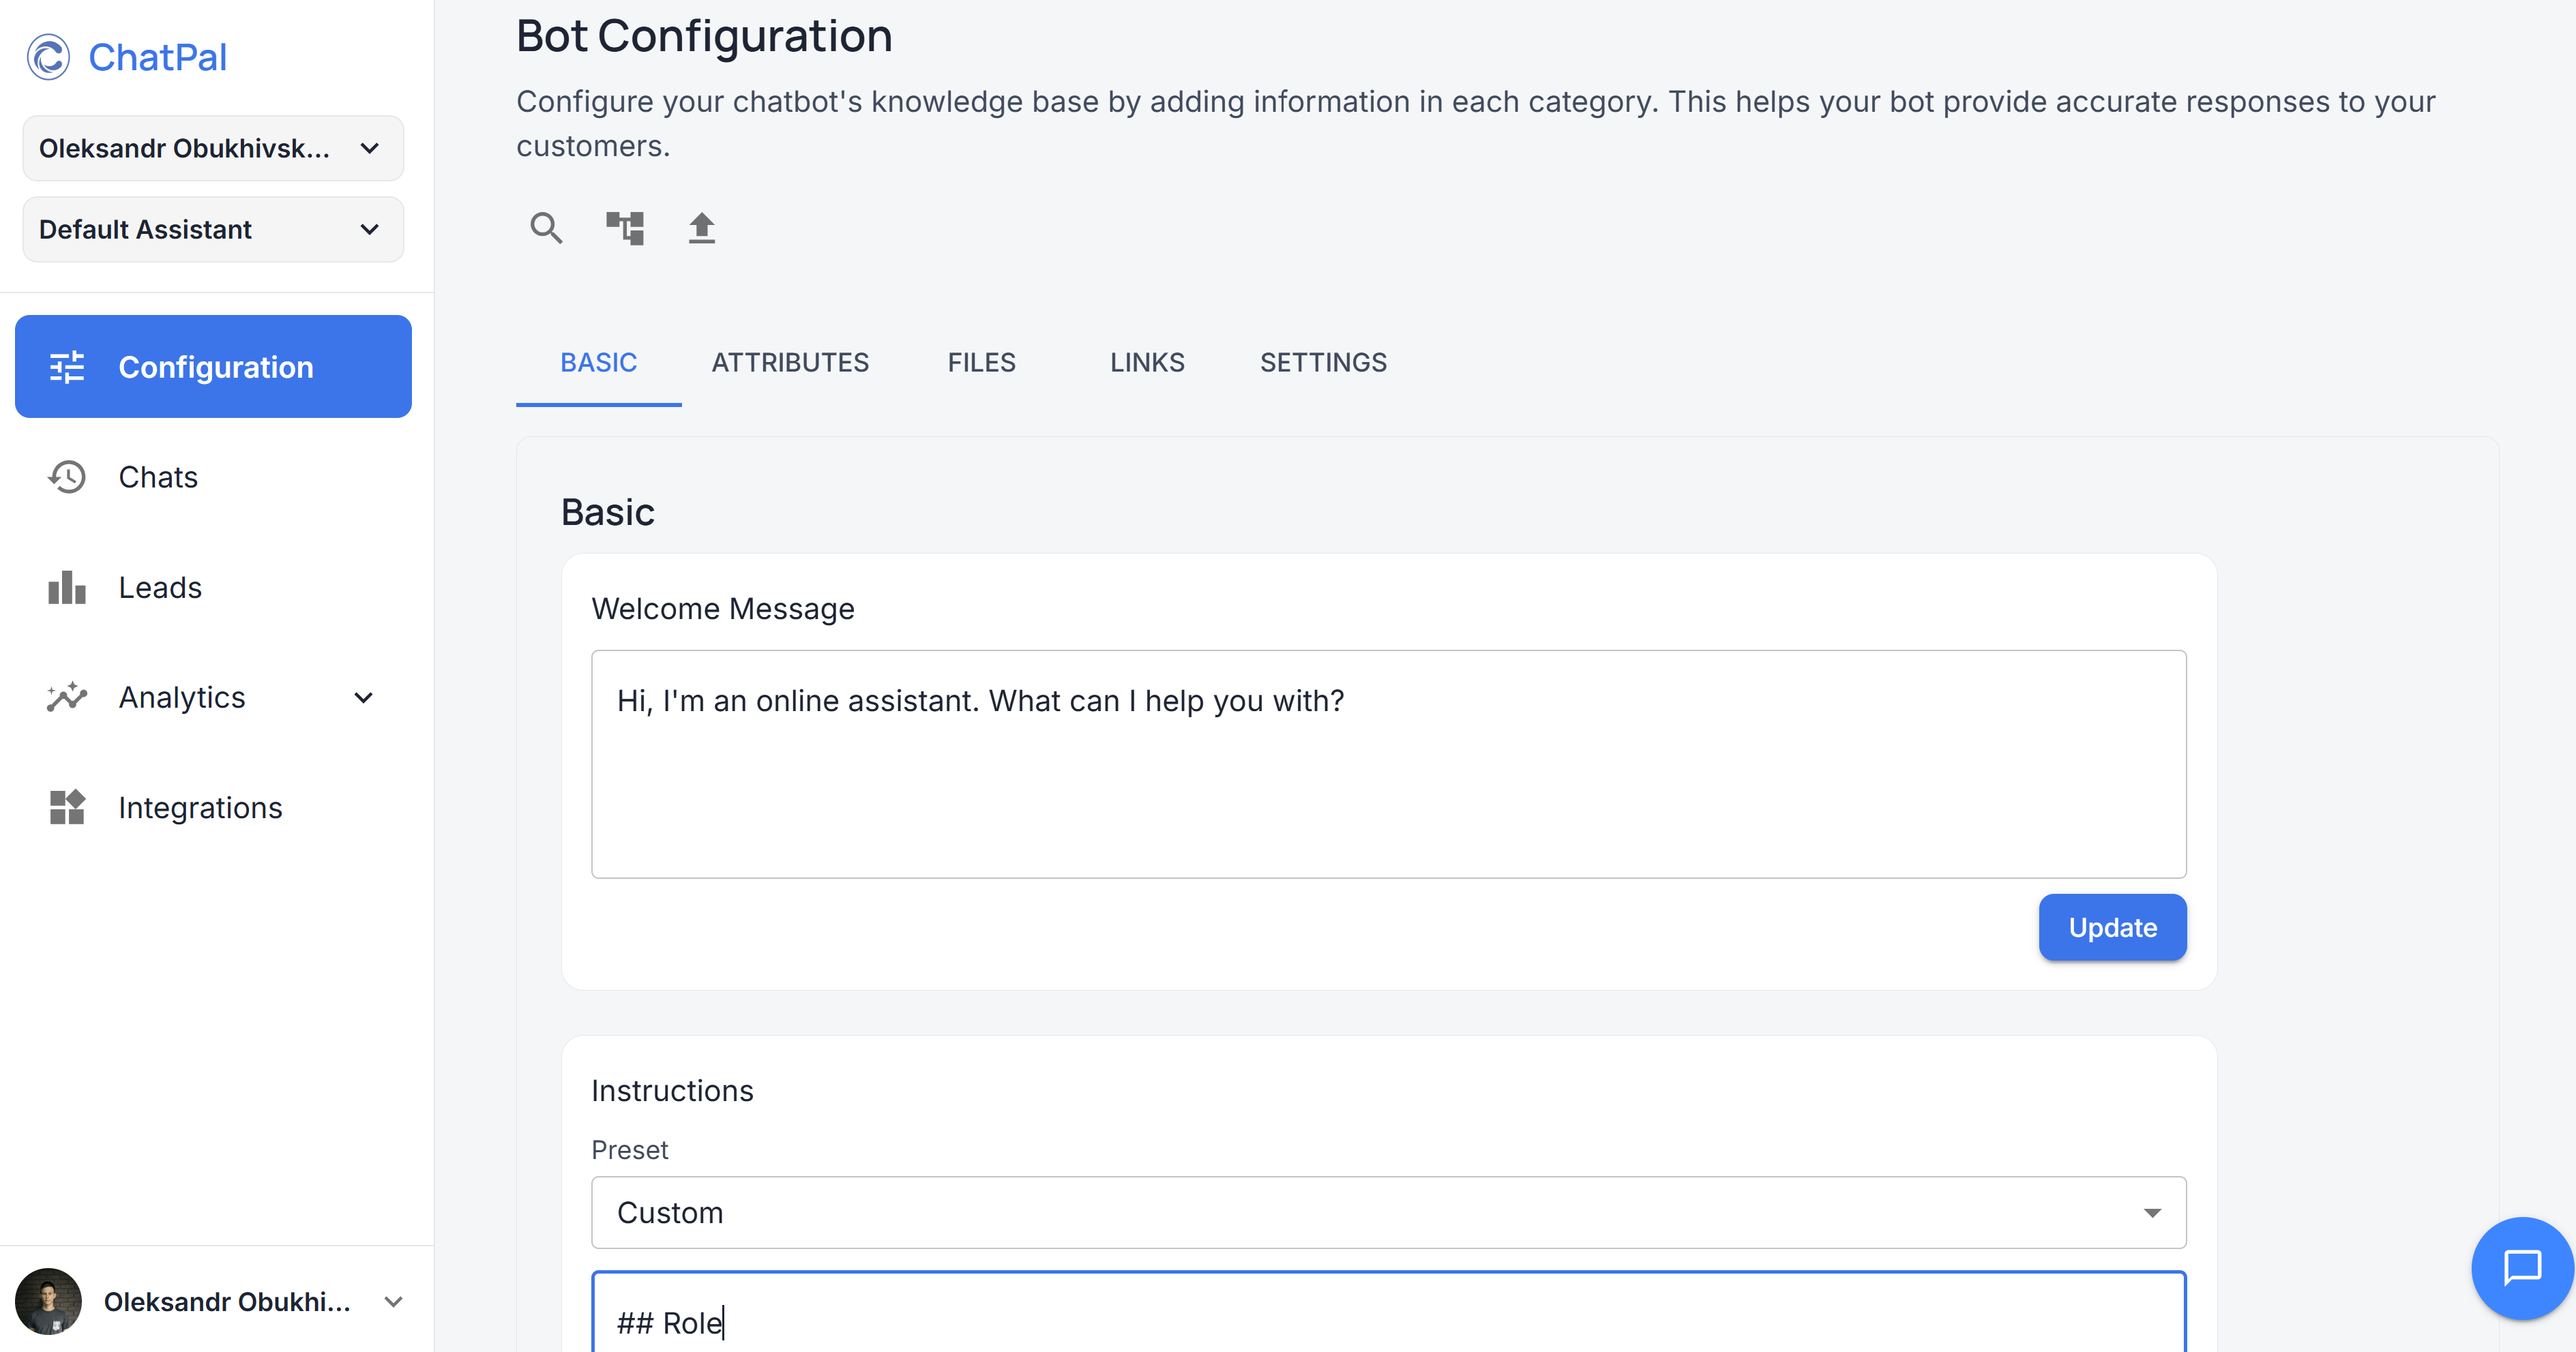Switch to the Attributes tab
Viewport: 2576px width, 1352px height.
(x=790, y=362)
